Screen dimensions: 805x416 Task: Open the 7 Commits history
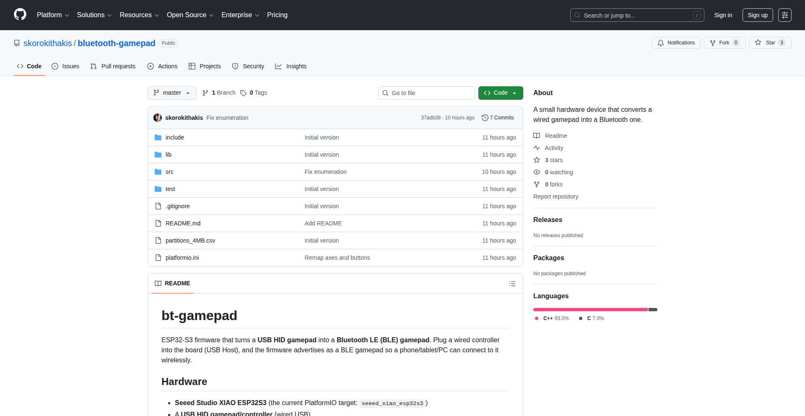(498, 118)
